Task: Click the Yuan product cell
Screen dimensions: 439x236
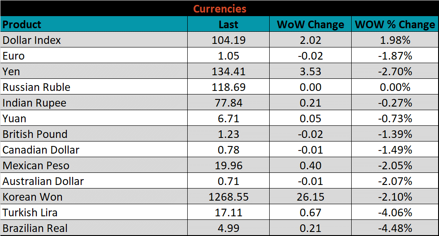Action: click(x=14, y=118)
